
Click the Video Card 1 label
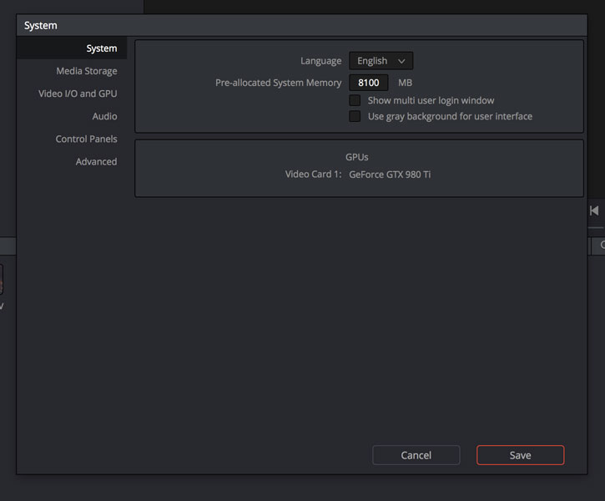(313, 175)
